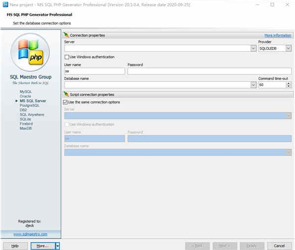295x250 pixels.
Task: Choose Oracle from the sidebar list
Action: [x=25, y=96]
